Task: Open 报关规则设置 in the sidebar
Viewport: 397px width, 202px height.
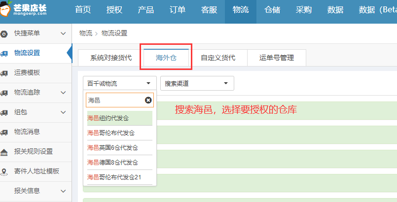Action: click(36, 152)
